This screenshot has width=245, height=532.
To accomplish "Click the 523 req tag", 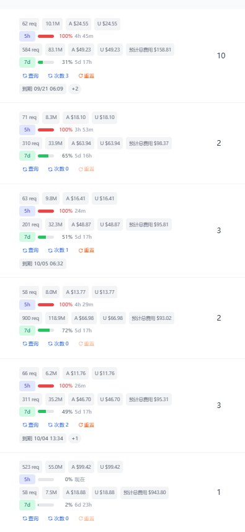I will [30, 467].
